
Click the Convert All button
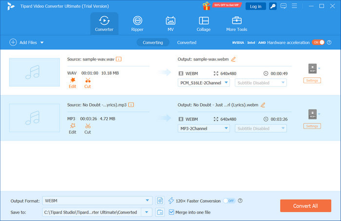click(305, 206)
